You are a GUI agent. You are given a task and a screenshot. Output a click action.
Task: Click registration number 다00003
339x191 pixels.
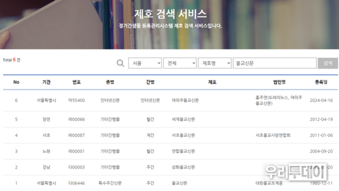[77, 167]
